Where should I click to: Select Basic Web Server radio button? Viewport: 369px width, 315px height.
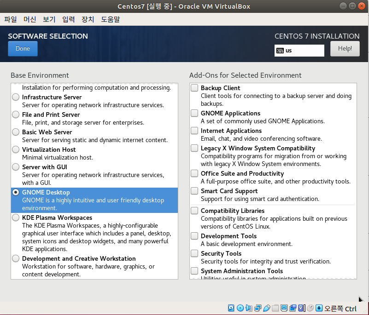tap(16, 132)
